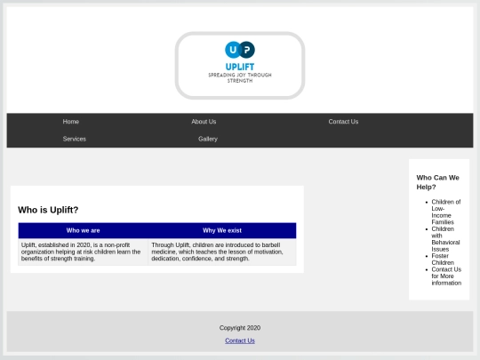Image resolution: width=480 pixels, height=360 pixels.
Task: Open the Home navigation link
Action: [x=71, y=122]
